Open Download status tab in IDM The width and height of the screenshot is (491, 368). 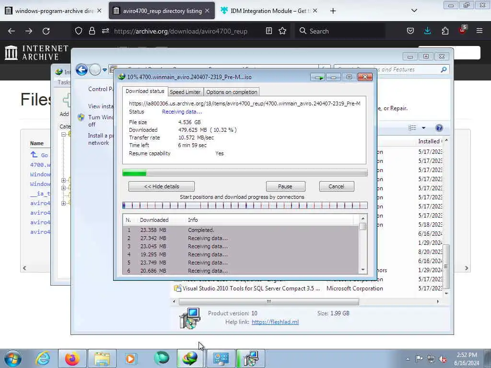145,91
